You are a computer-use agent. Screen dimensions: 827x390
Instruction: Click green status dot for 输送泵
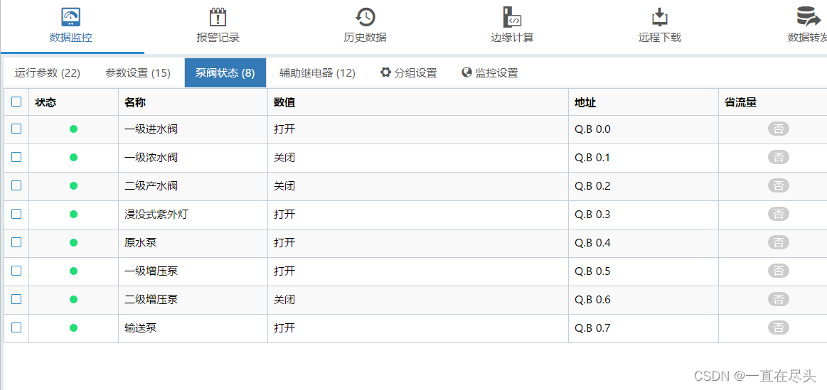pos(74,328)
